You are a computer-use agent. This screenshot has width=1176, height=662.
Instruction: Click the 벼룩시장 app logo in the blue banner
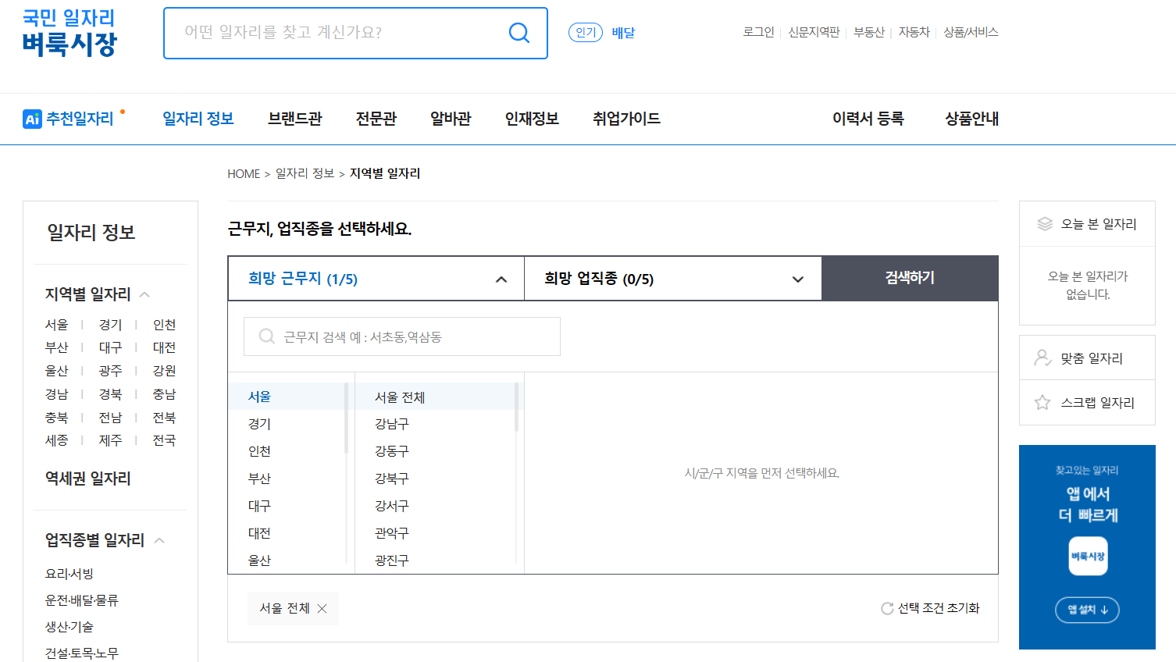[1086, 554]
